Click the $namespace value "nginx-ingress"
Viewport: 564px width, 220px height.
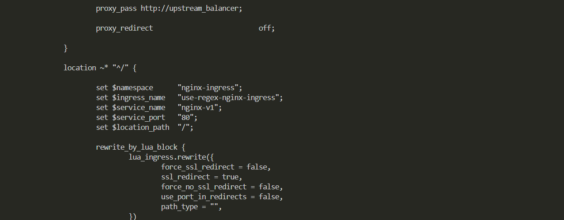(x=210, y=87)
